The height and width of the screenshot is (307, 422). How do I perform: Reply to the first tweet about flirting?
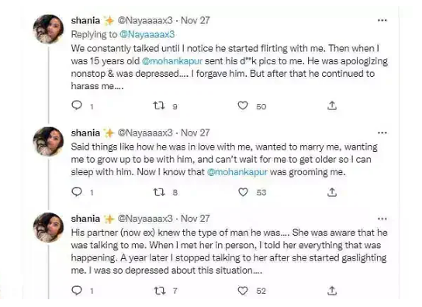[77, 105]
